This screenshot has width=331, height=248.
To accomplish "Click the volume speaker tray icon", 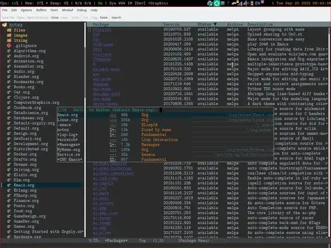I will pos(246,3).
